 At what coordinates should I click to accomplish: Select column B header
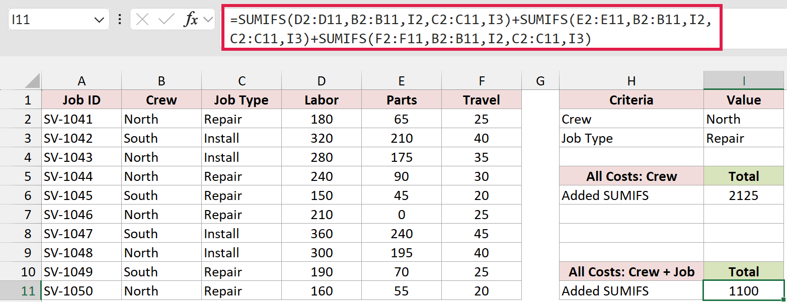[162, 81]
